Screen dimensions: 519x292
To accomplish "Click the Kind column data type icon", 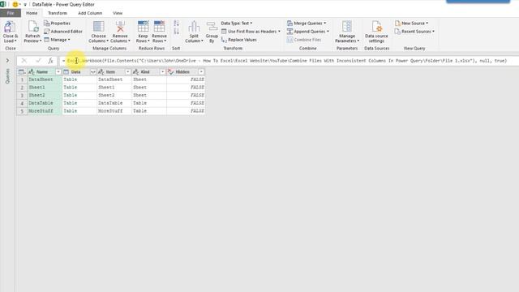I will pos(135,72).
